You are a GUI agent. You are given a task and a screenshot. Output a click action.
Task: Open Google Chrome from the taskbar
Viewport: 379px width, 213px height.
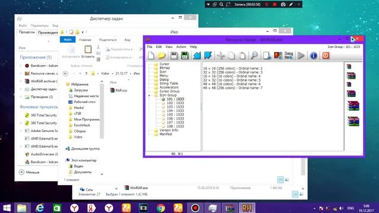[x=160, y=208]
